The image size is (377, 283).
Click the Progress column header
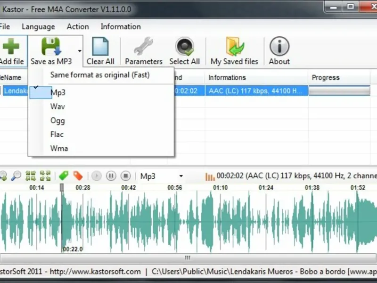point(339,77)
